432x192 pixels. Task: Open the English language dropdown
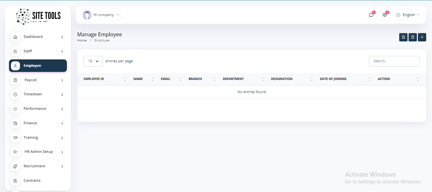pyautogui.click(x=408, y=15)
